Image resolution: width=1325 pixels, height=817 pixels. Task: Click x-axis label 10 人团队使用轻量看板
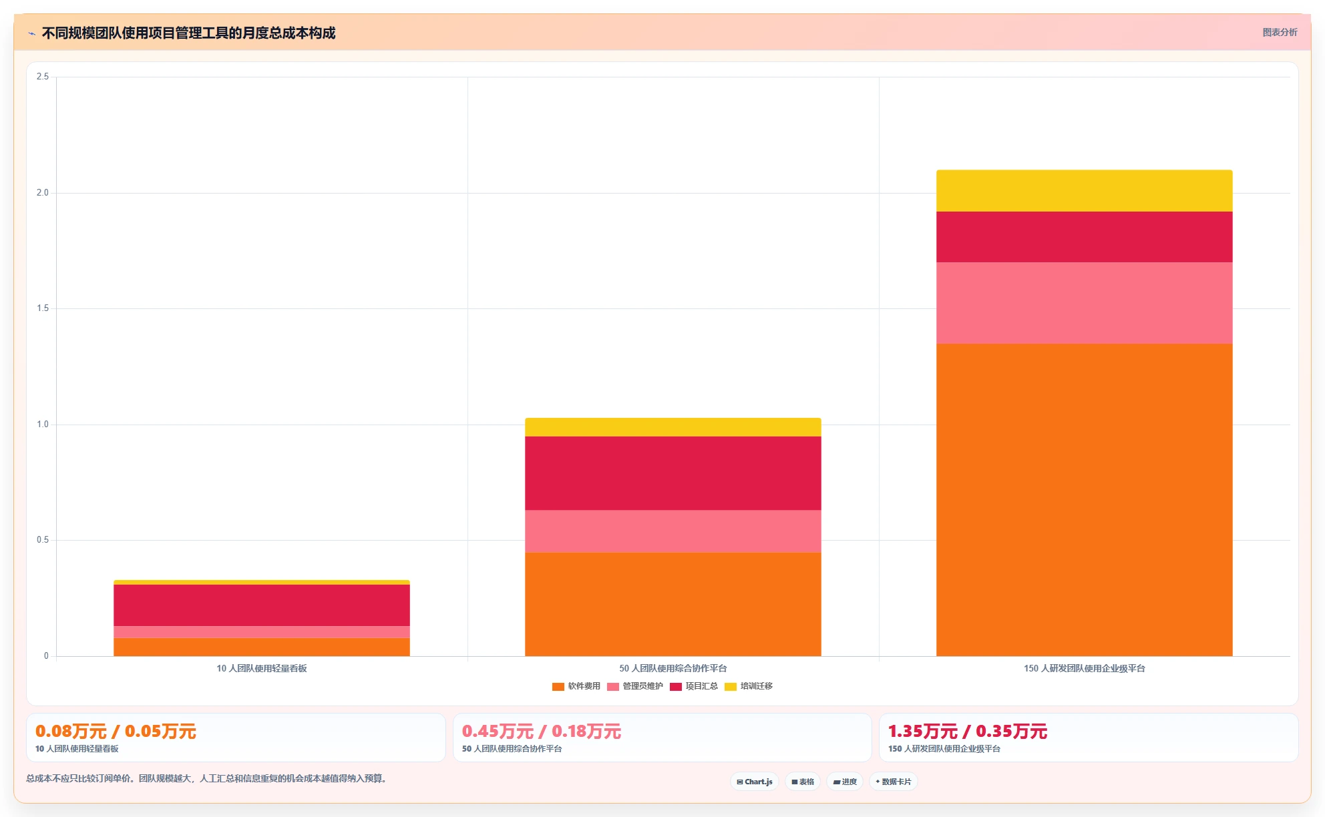click(262, 668)
